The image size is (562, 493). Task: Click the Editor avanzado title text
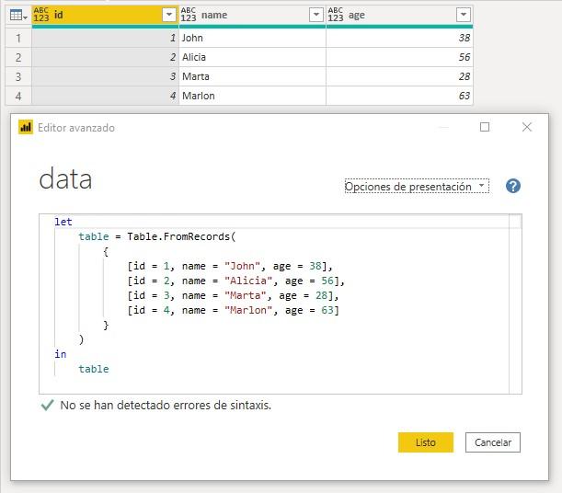(76, 128)
